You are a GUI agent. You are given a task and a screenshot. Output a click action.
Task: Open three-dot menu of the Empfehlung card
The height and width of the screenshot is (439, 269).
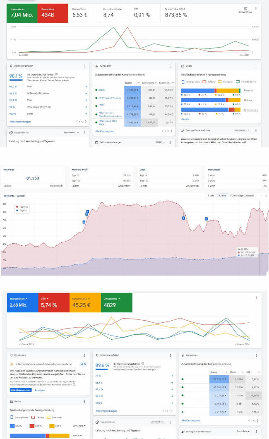84,355
